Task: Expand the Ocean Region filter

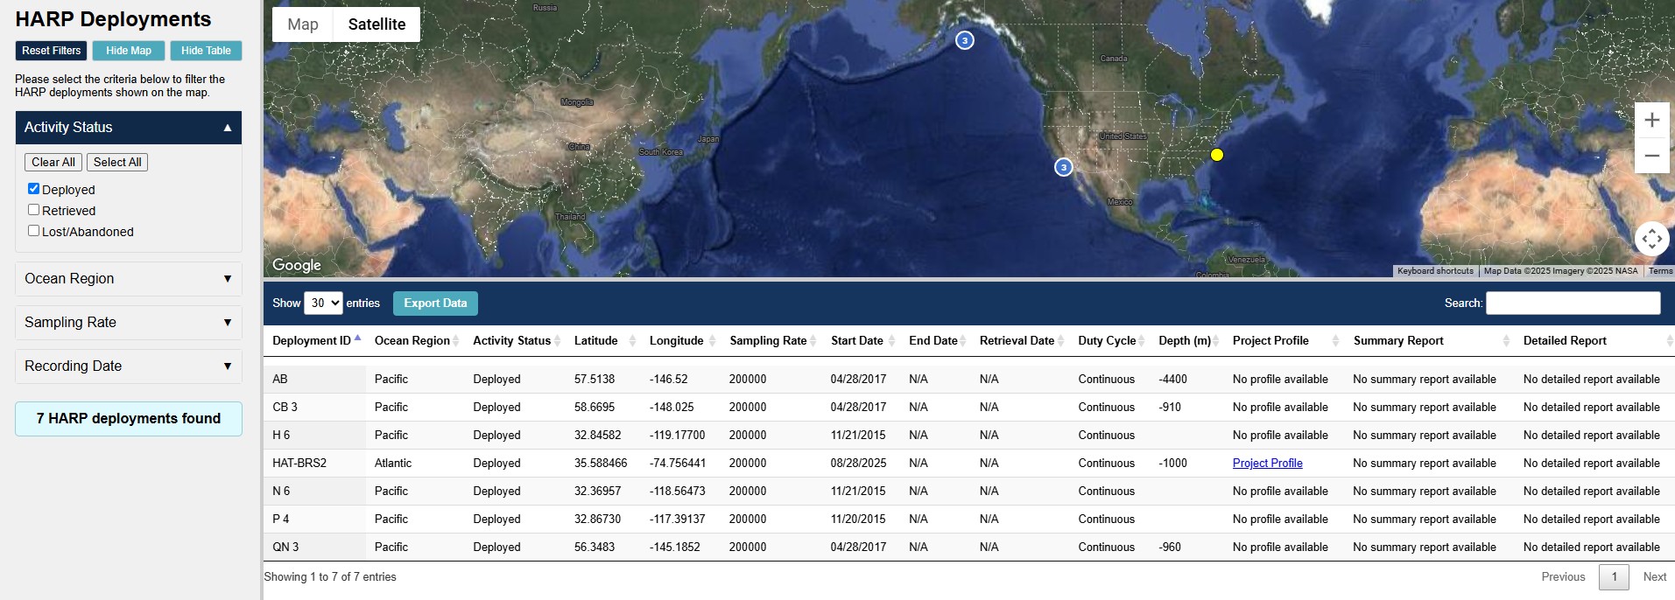Action: click(129, 279)
